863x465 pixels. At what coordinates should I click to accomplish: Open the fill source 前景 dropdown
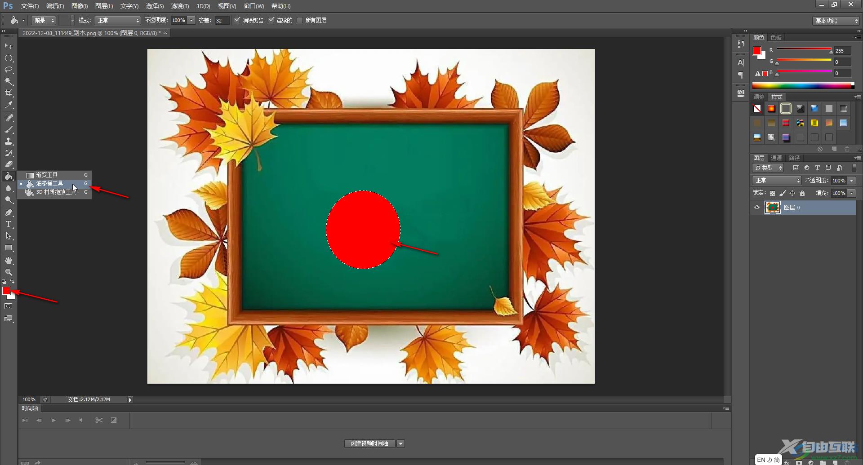[44, 20]
